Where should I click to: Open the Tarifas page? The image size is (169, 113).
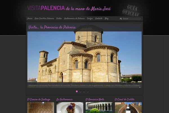pos(90,19)
